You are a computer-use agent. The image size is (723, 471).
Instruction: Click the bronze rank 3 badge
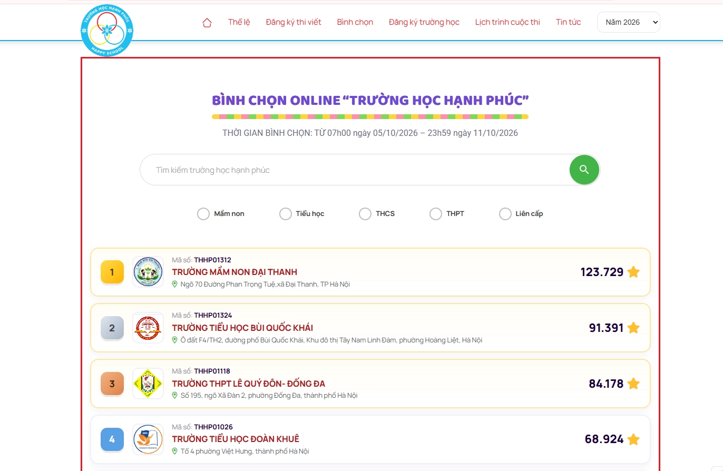(x=112, y=384)
